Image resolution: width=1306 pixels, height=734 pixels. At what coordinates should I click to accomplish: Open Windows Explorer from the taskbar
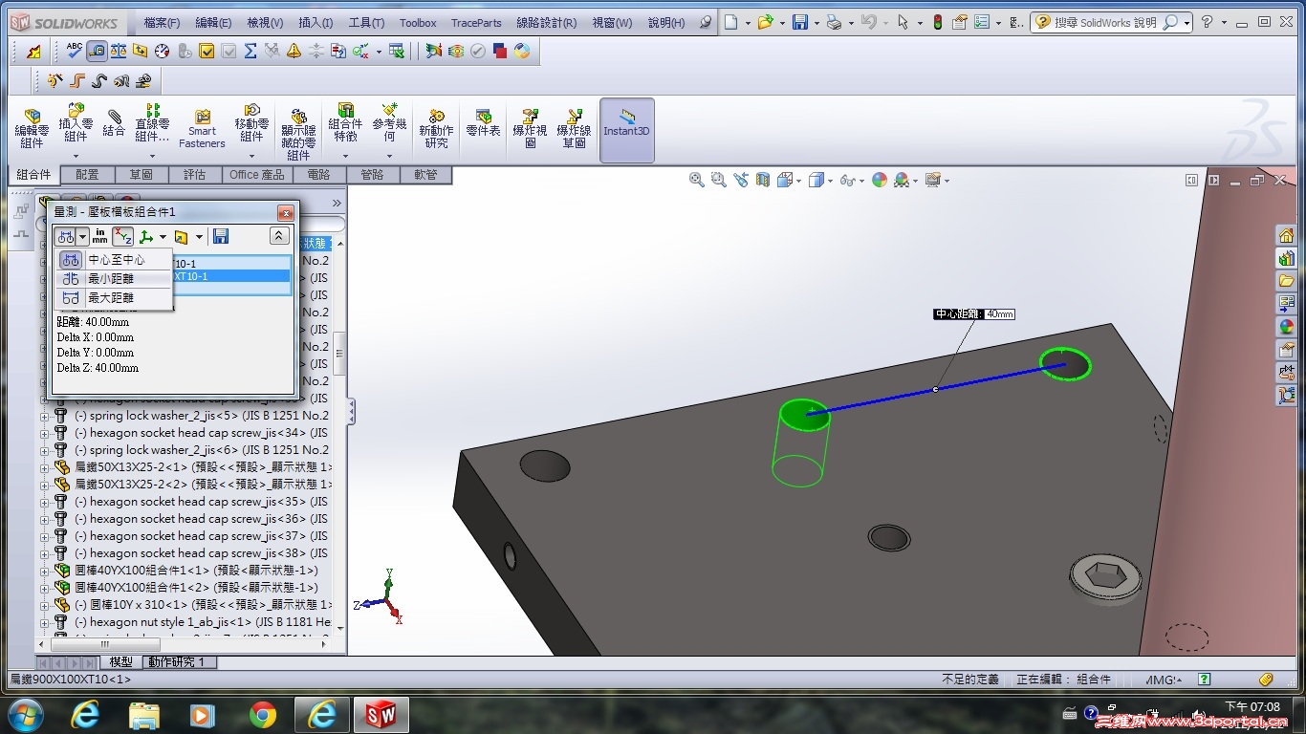[x=143, y=715]
